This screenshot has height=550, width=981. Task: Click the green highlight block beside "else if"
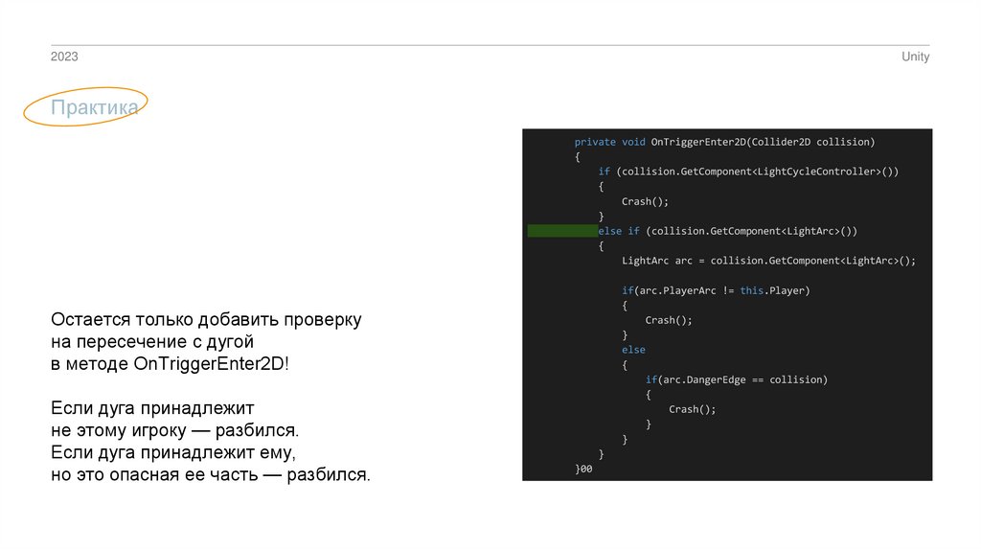tap(562, 231)
